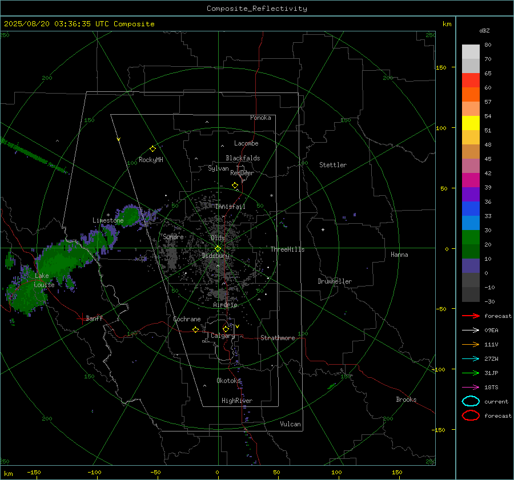Click the red forecast arrow in legend
This screenshot has height=480, width=514.
pyautogui.click(x=471, y=316)
